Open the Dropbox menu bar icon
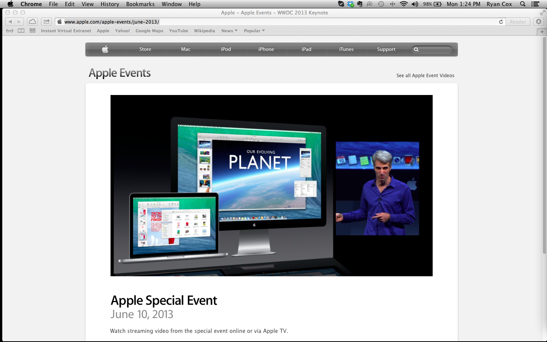The image size is (547, 342). 350,4
